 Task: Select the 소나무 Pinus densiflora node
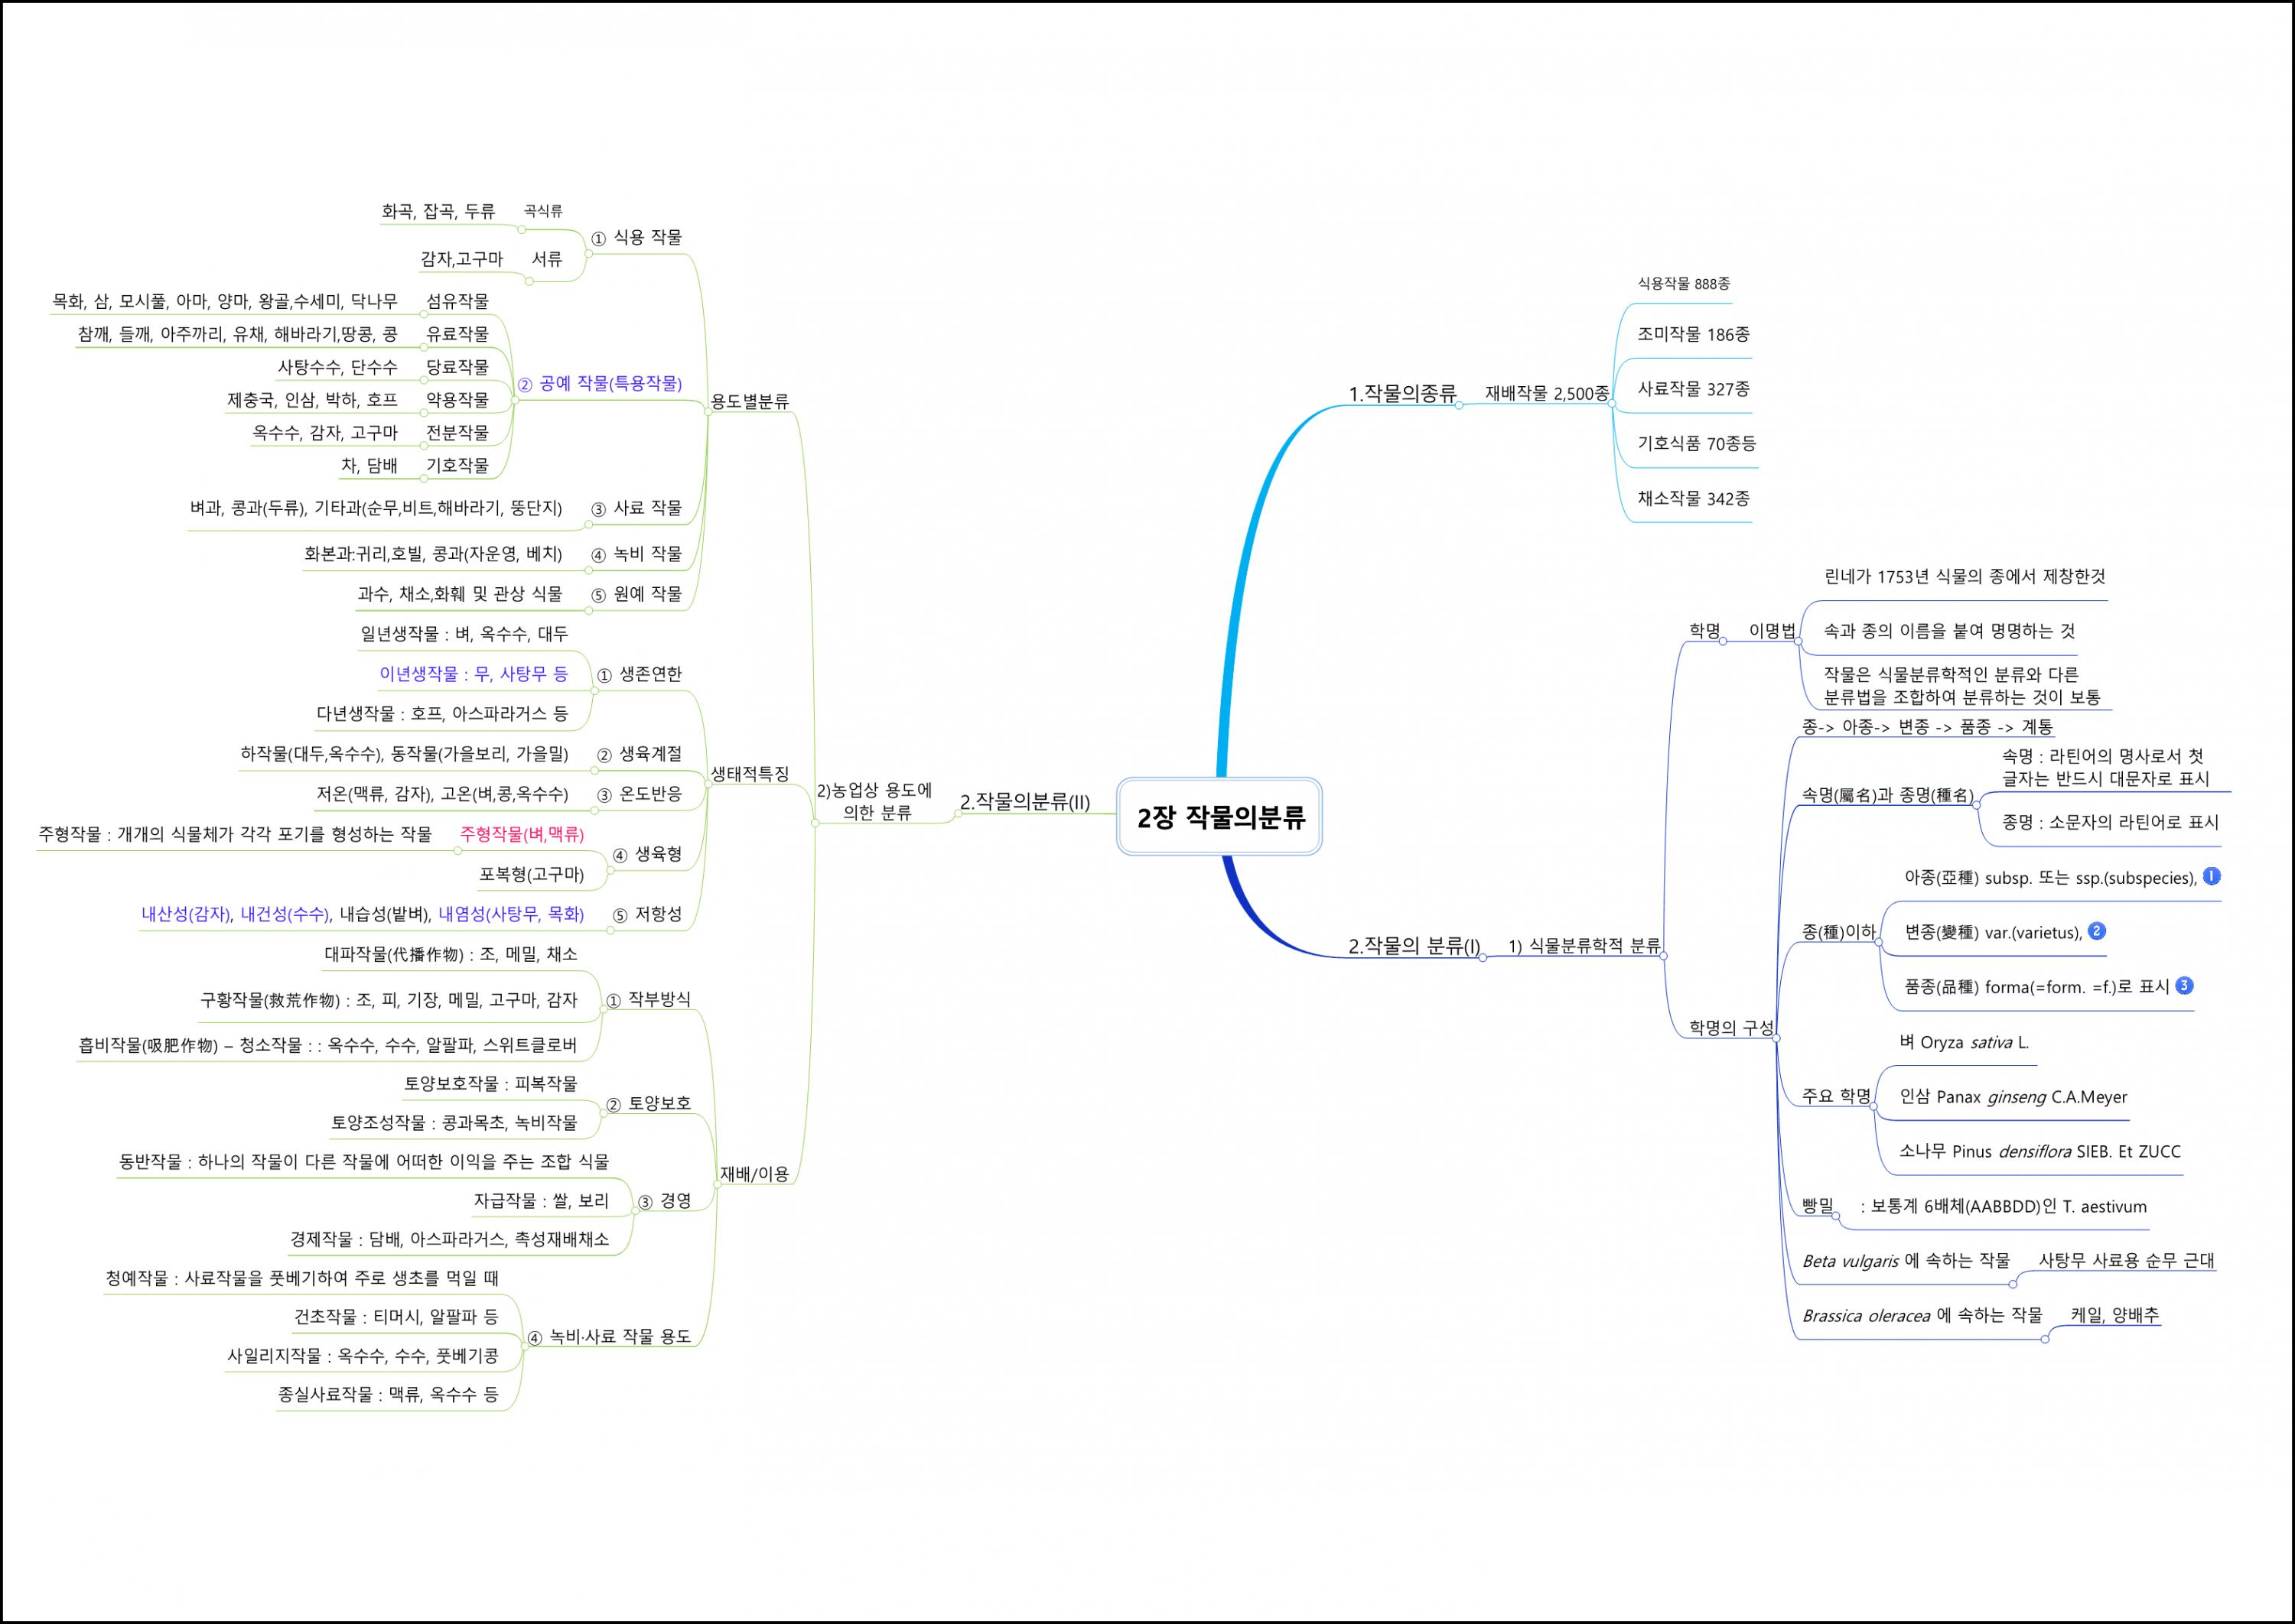tap(2040, 1151)
